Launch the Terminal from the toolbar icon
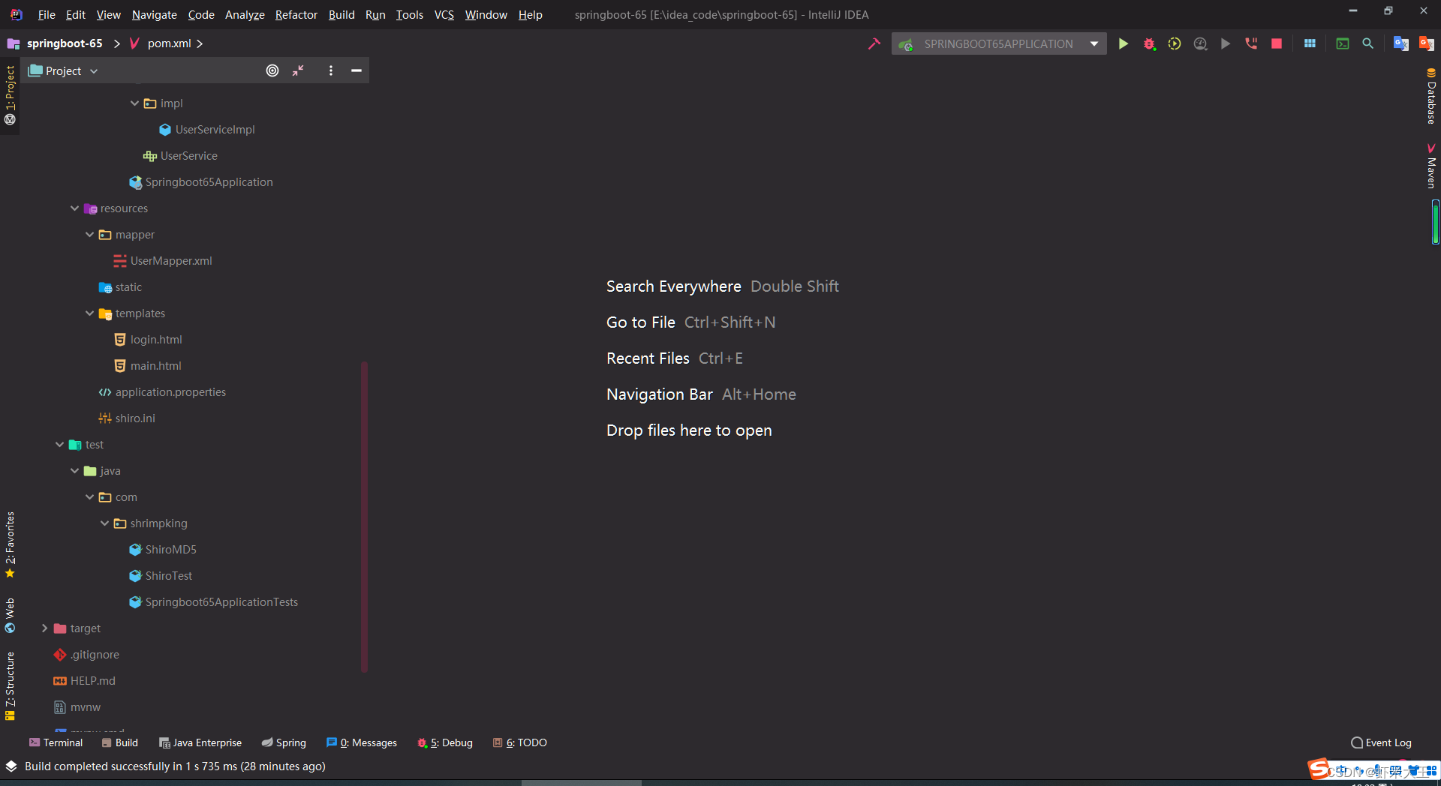1441x786 pixels. click(x=1343, y=43)
